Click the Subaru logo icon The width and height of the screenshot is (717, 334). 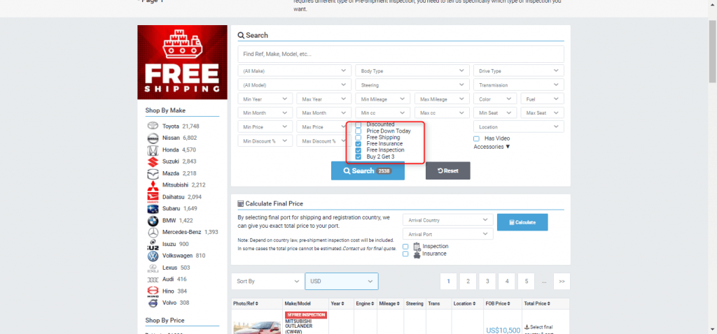click(152, 208)
